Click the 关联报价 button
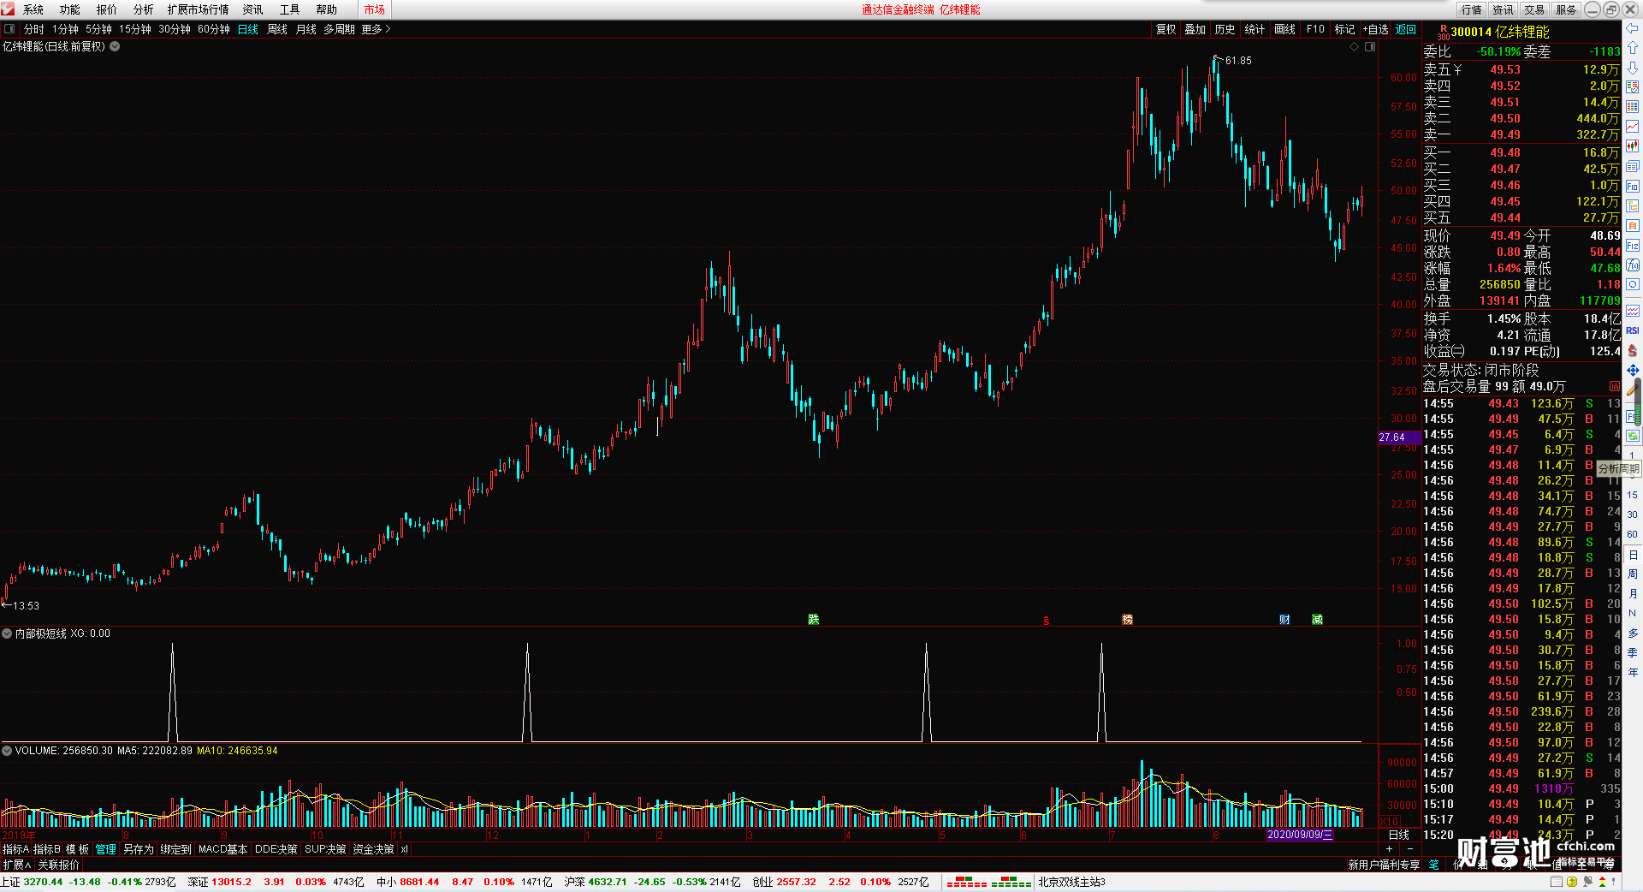This screenshot has height=892, width=1643. [x=58, y=865]
